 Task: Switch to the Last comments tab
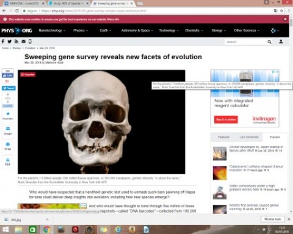(x=249, y=137)
